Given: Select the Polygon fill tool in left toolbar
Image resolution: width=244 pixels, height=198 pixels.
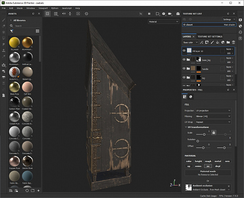Looking at the screenshot, I should [3, 38].
